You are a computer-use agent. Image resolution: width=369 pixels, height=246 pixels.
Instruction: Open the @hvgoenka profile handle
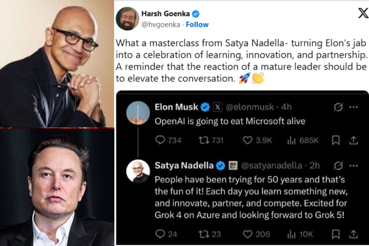pos(161,25)
